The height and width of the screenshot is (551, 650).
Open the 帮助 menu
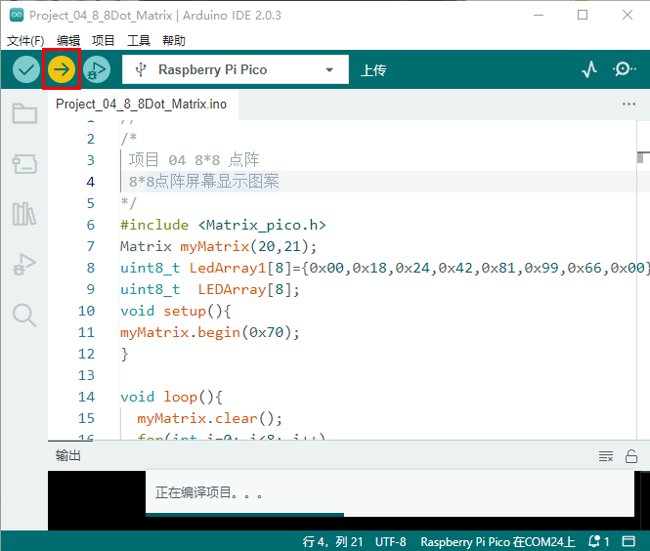174,41
